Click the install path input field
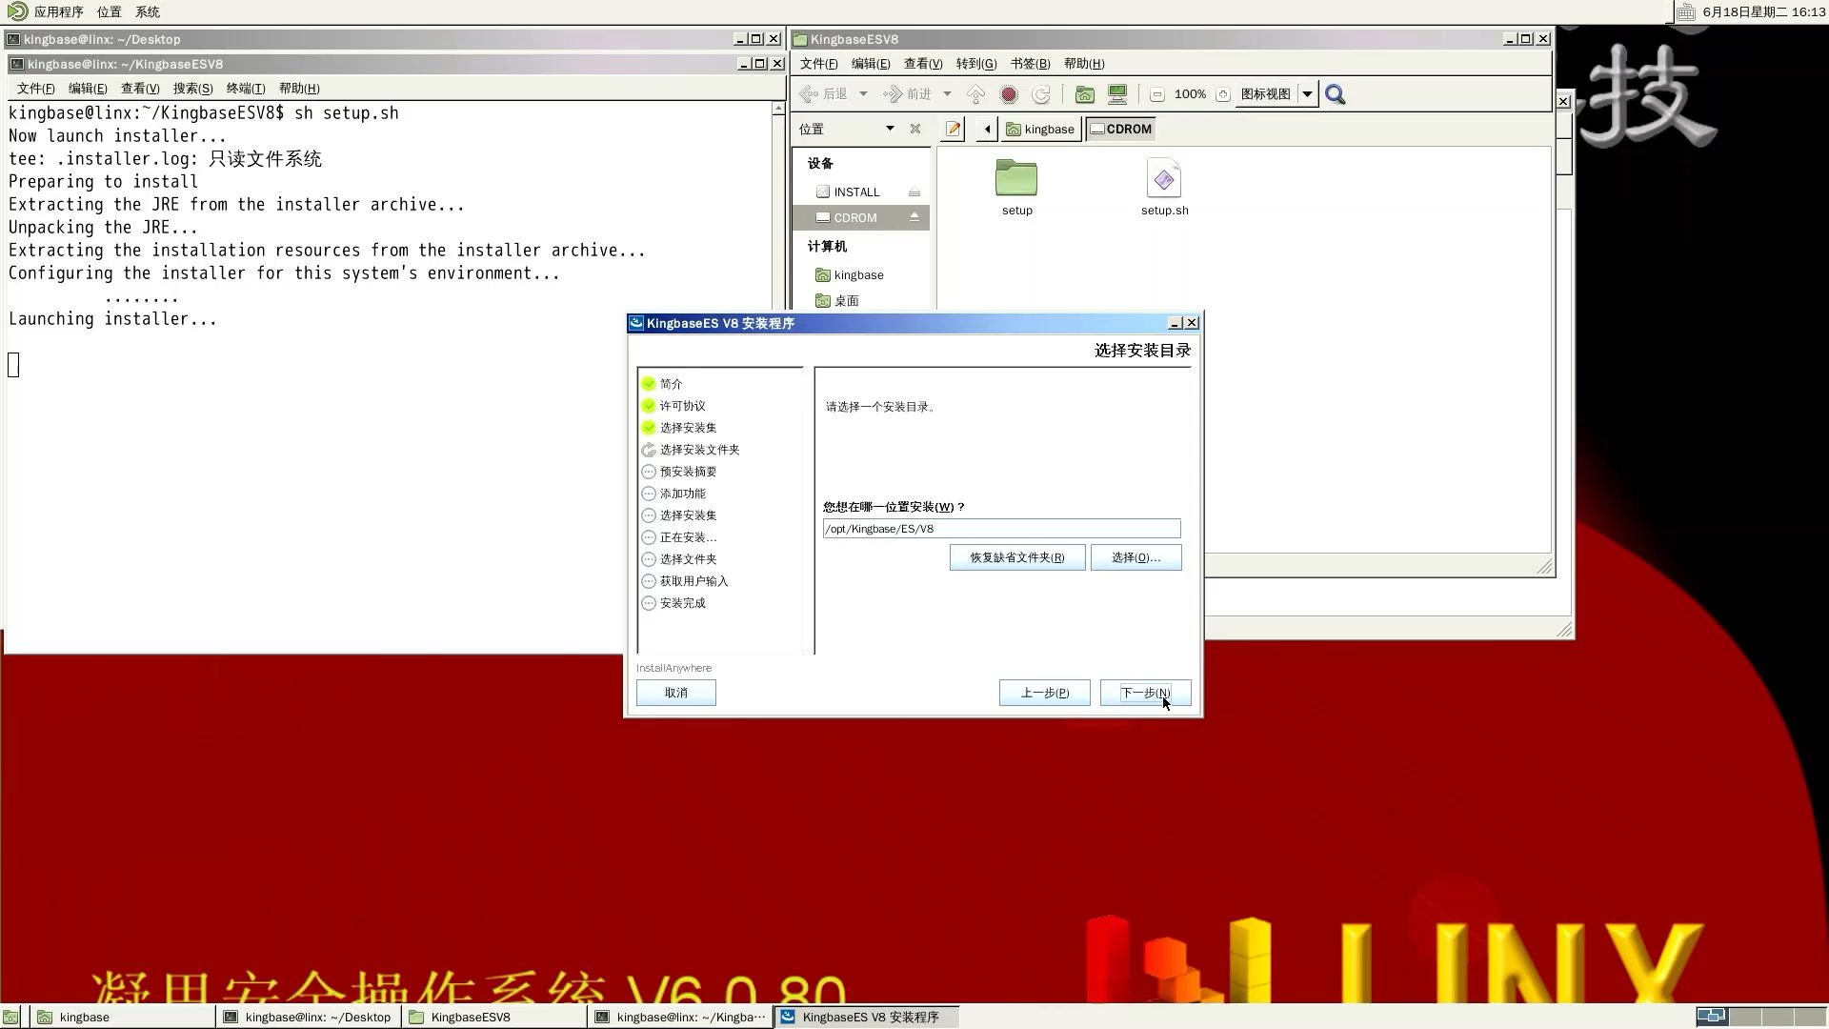Viewport: 1829px width, 1029px height. (1001, 529)
